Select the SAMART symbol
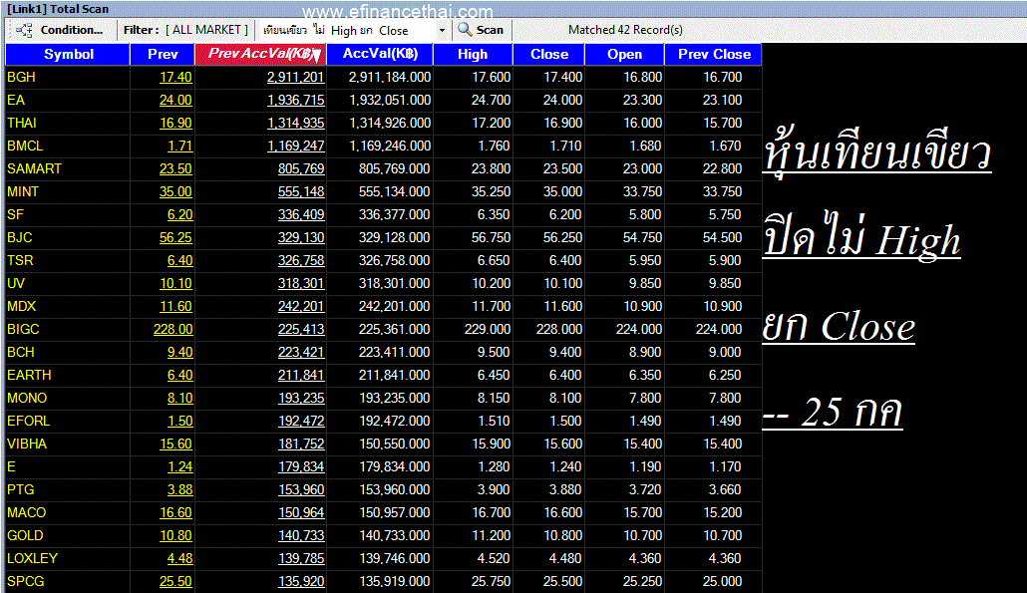Screen dimensions: 1027x593 (34, 168)
